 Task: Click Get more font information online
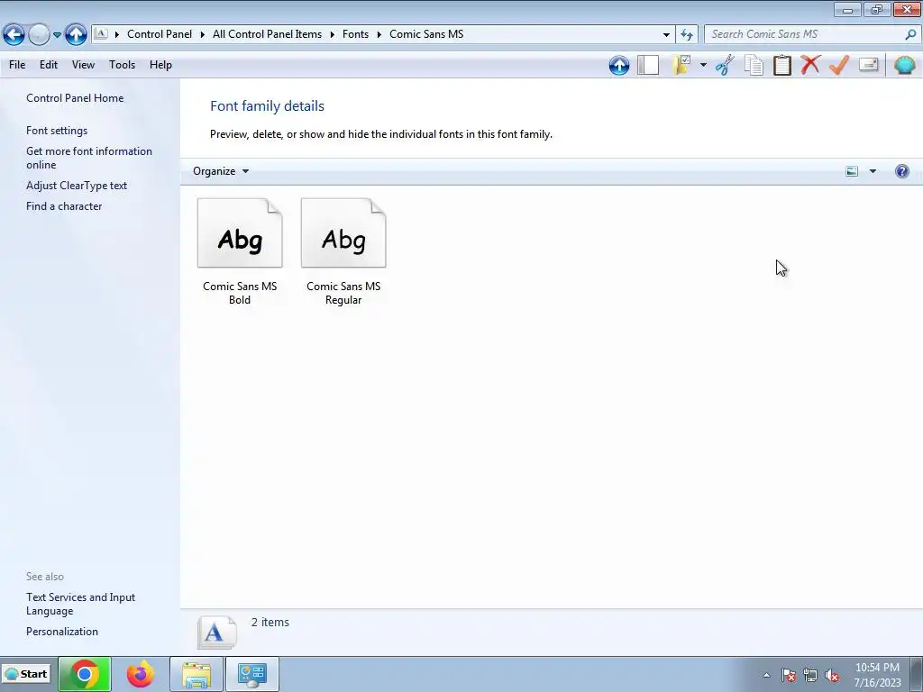pyautogui.click(x=89, y=158)
